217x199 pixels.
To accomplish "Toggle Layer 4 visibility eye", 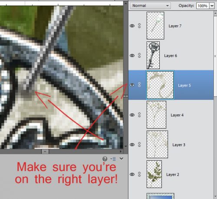I will point(132,115).
